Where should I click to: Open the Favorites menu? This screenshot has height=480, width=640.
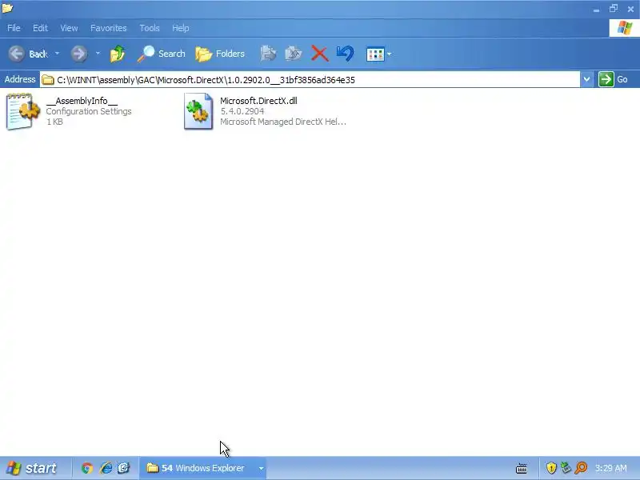click(108, 28)
